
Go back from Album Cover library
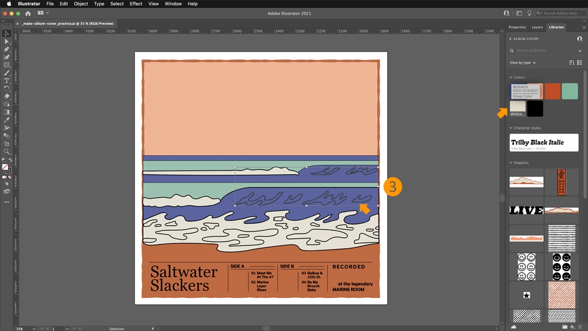[x=511, y=39]
